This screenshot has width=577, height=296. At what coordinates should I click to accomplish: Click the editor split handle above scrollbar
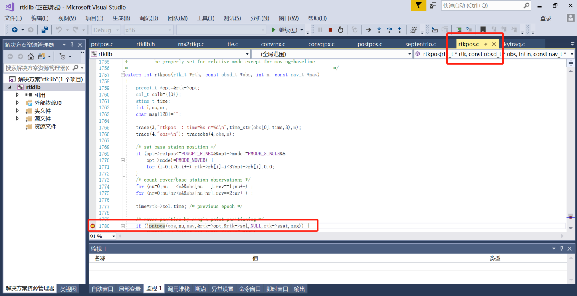click(571, 63)
